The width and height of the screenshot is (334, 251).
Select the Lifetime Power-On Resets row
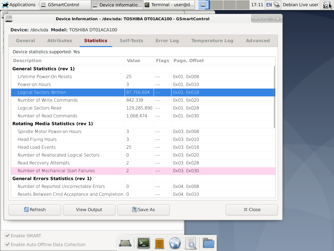coord(143,76)
